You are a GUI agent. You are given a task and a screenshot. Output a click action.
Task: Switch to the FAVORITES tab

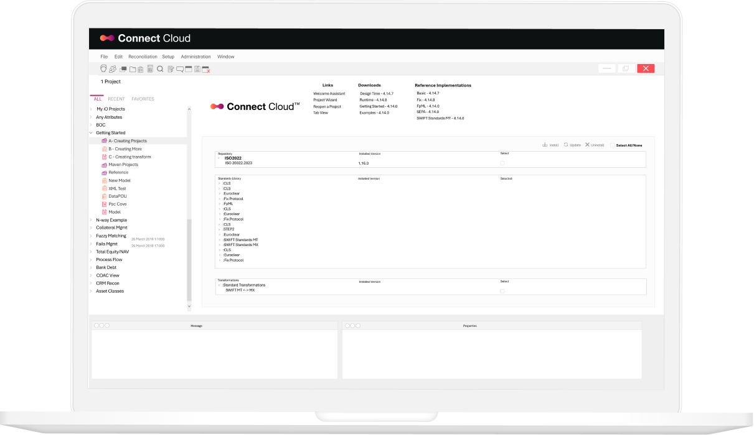143,99
